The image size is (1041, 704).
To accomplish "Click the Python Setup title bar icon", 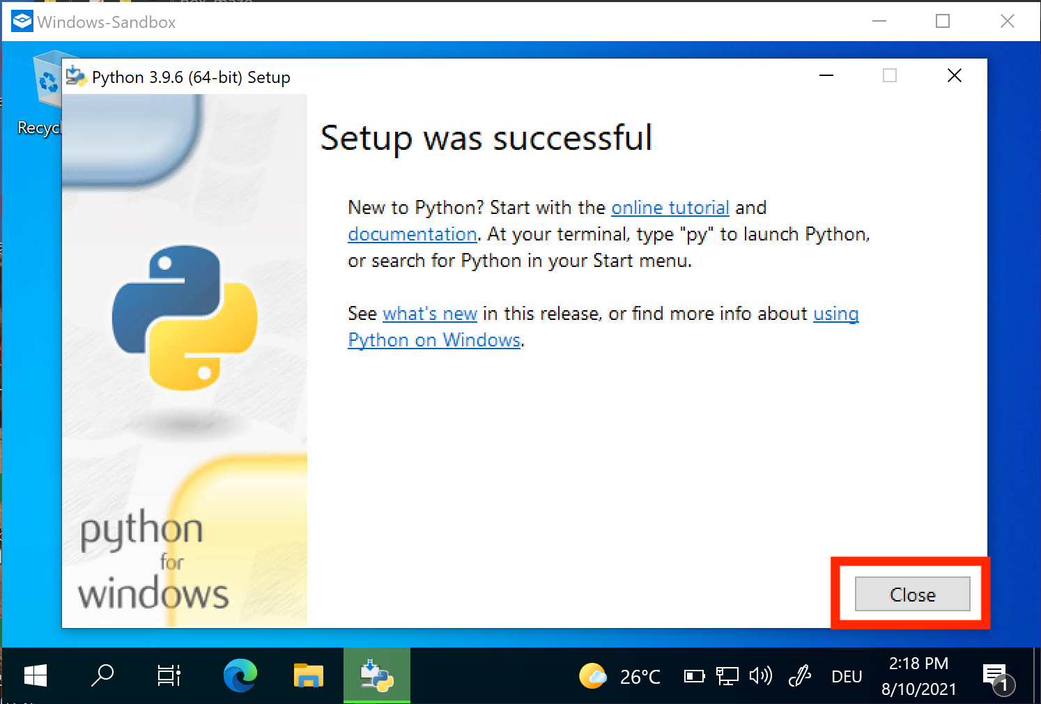I will click(x=75, y=77).
